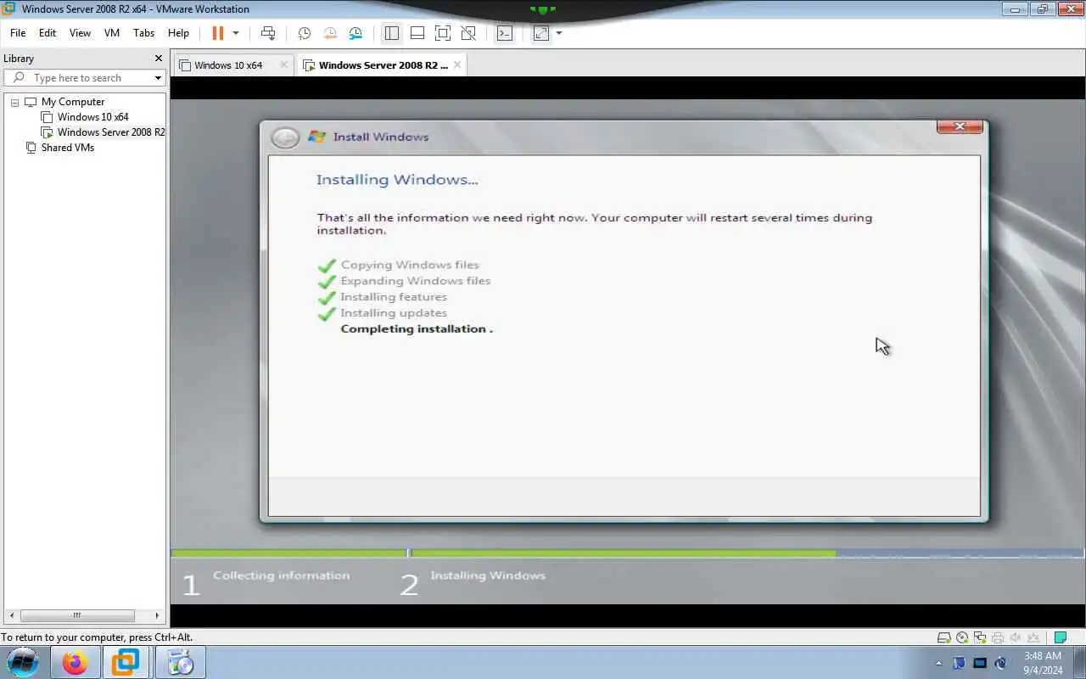Open the Edit menu
Image resolution: width=1086 pixels, height=679 pixels.
pos(48,33)
